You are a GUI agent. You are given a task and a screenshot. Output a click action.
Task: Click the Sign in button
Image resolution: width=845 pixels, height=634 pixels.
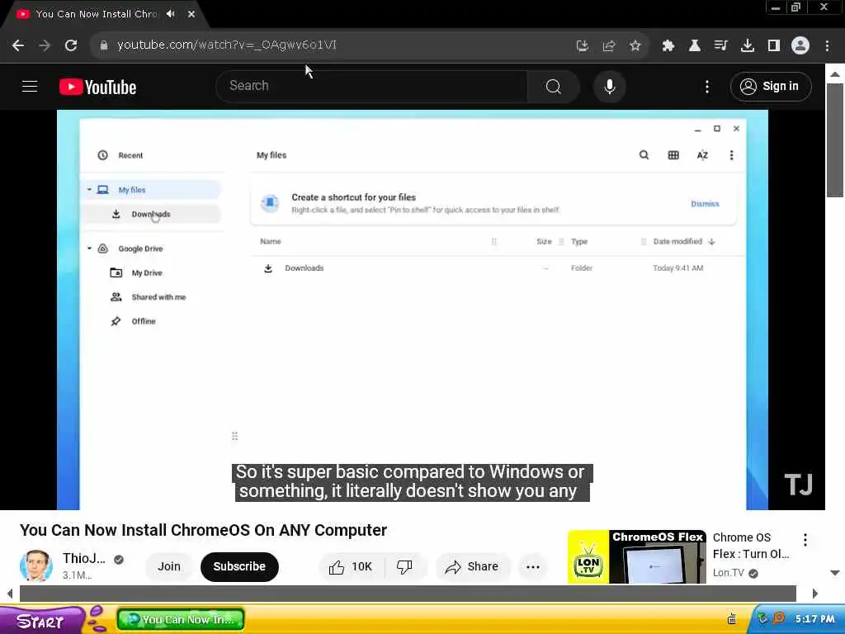coord(771,86)
